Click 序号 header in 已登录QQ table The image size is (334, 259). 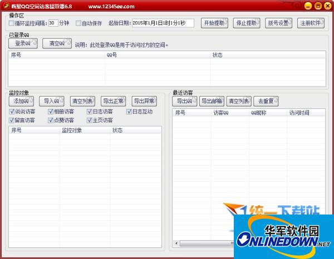57,55
